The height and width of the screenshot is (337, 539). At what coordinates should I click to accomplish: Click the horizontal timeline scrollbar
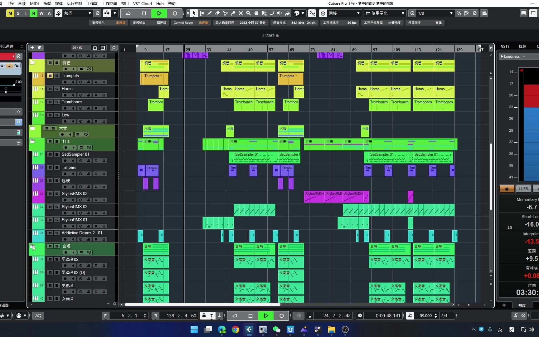tap(202, 305)
